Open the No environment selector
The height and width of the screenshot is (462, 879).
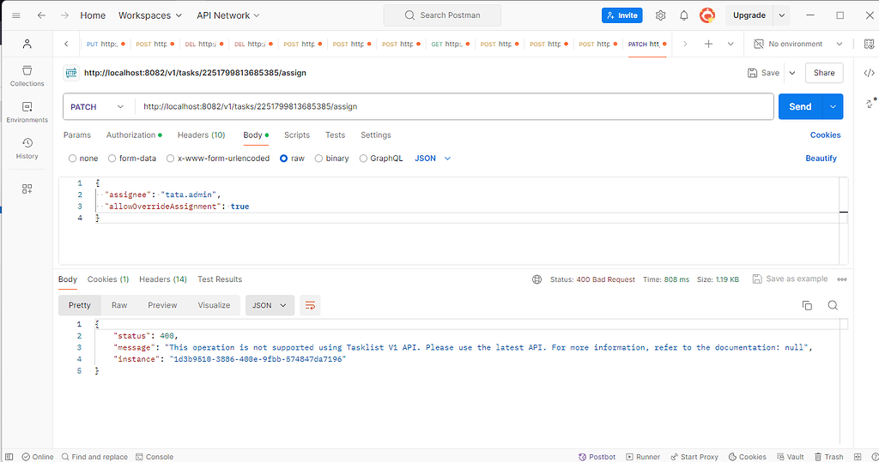click(x=798, y=44)
